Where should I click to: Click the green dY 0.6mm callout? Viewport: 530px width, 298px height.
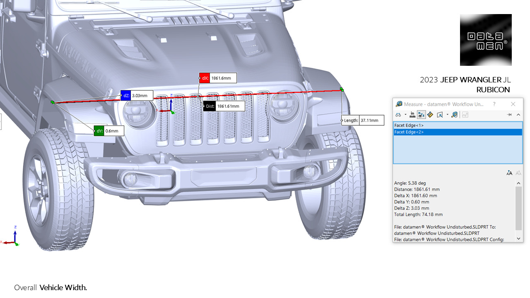[x=109, y=131]
